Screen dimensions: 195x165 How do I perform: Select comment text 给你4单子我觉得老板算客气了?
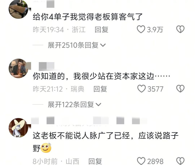(88, 17)
